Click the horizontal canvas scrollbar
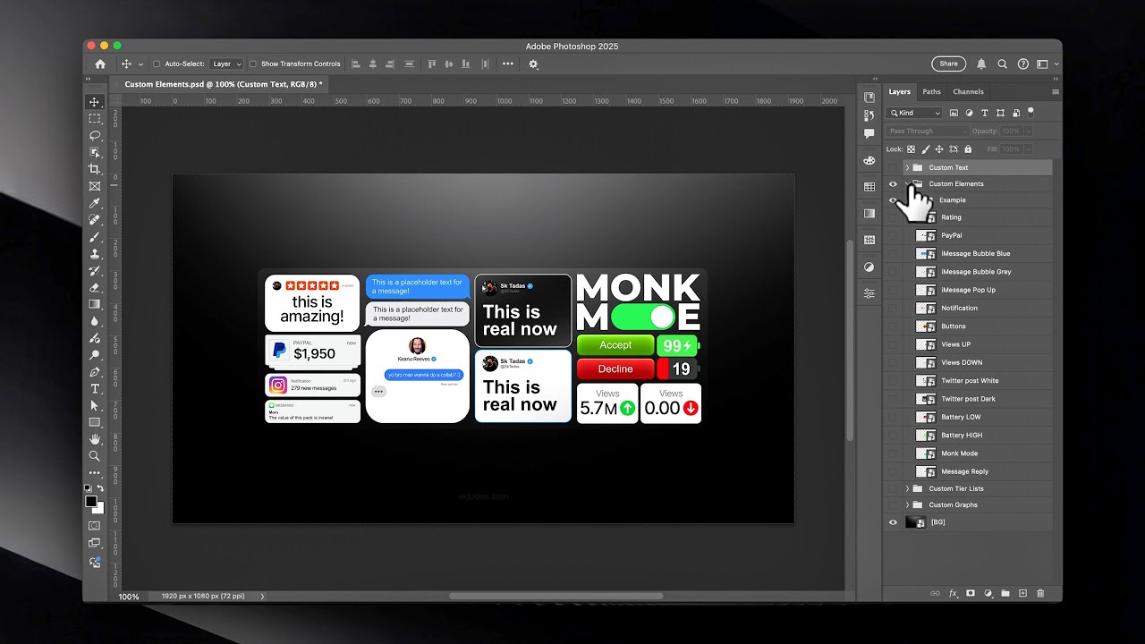 [x=556, y=596]
